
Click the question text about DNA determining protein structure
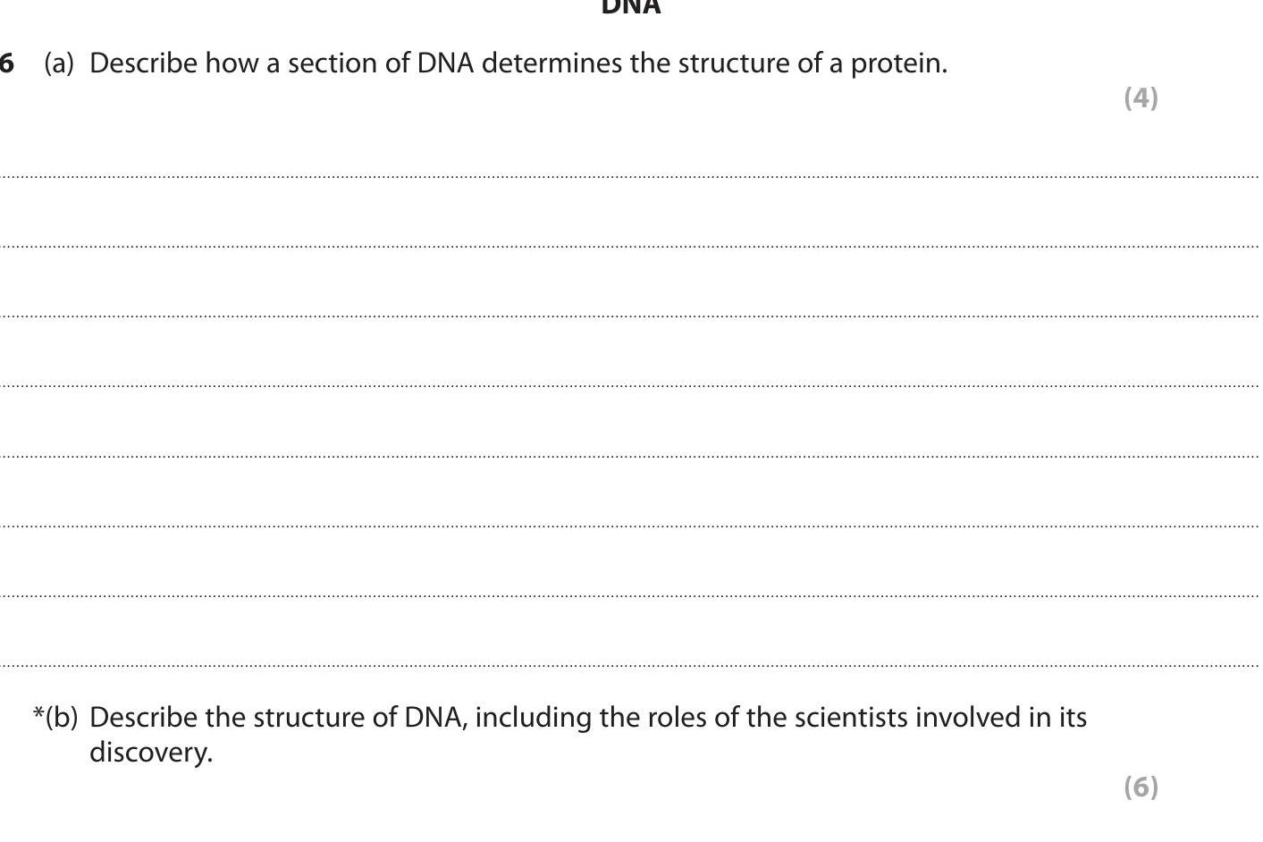518,63
